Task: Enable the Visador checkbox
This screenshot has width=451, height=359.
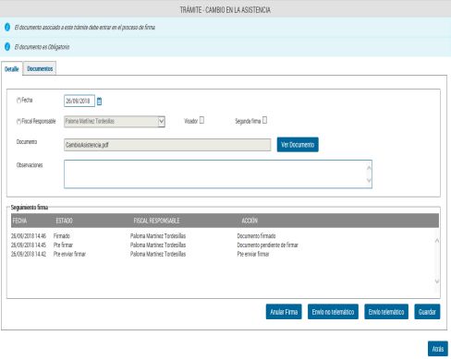Action: click(201, 120)
